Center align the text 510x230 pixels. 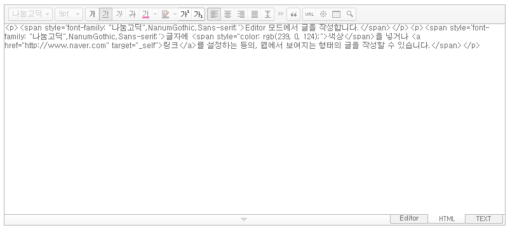click(227, 15)
